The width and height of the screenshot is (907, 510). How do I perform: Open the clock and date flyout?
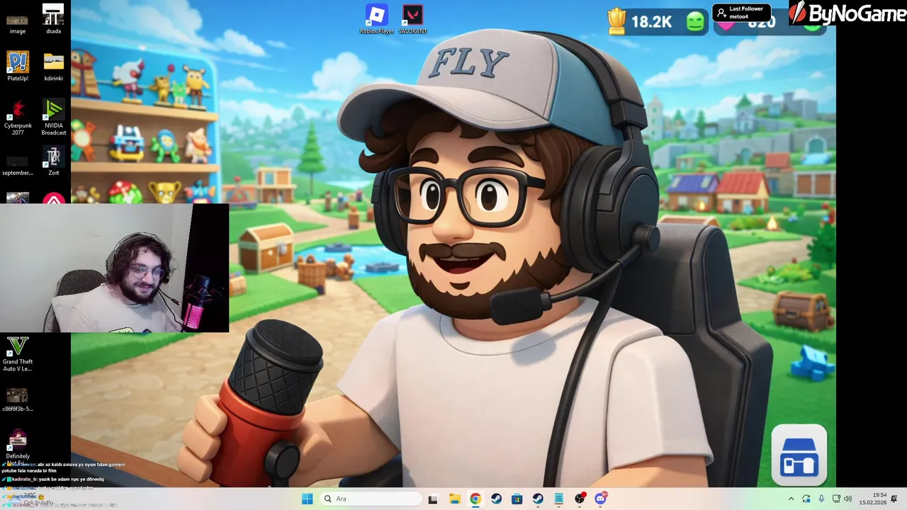(x=872, y=499)
